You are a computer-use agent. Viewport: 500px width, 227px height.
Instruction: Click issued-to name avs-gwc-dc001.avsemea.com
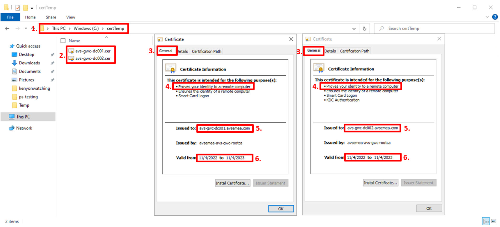(x=224, y=128)
